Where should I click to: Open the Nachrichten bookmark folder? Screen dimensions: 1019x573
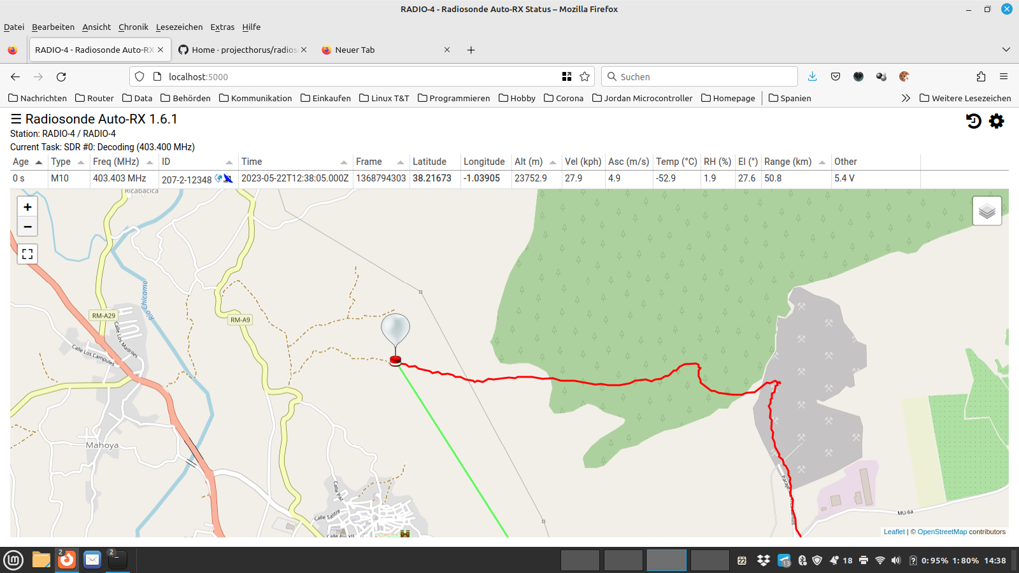click(38, 98)
